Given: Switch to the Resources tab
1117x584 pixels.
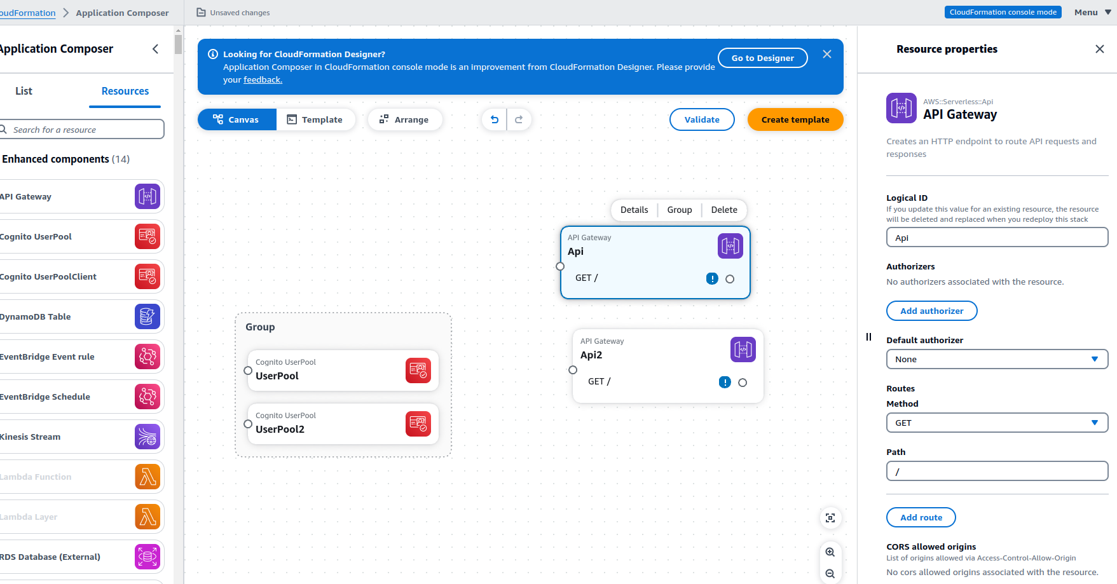Looking at the screenshot, I should (125, 91).
